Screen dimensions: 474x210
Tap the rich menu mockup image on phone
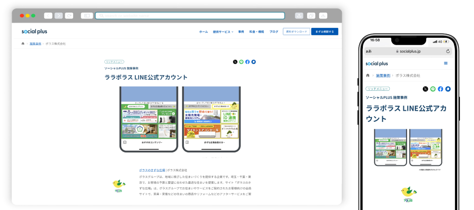tap(408, 148)
